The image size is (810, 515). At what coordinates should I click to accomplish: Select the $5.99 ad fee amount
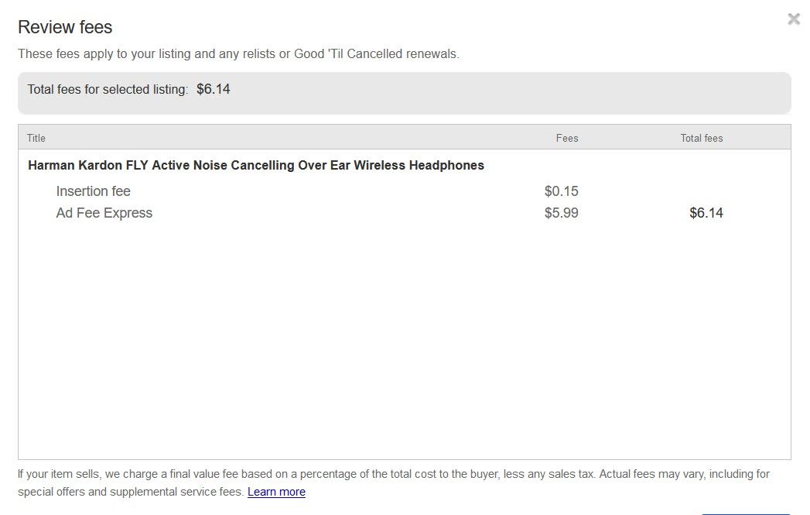pyautogui.click(x=561, y=213)
